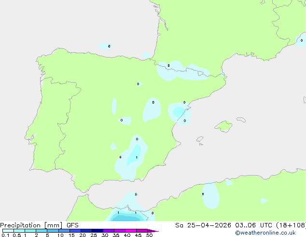Click the '50' legend scale label
306x237 pixels.
pyautogui.click(x=149, y=235)
